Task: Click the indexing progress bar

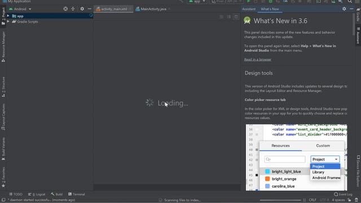Action: pyautogui.click(x=280, y=200)
